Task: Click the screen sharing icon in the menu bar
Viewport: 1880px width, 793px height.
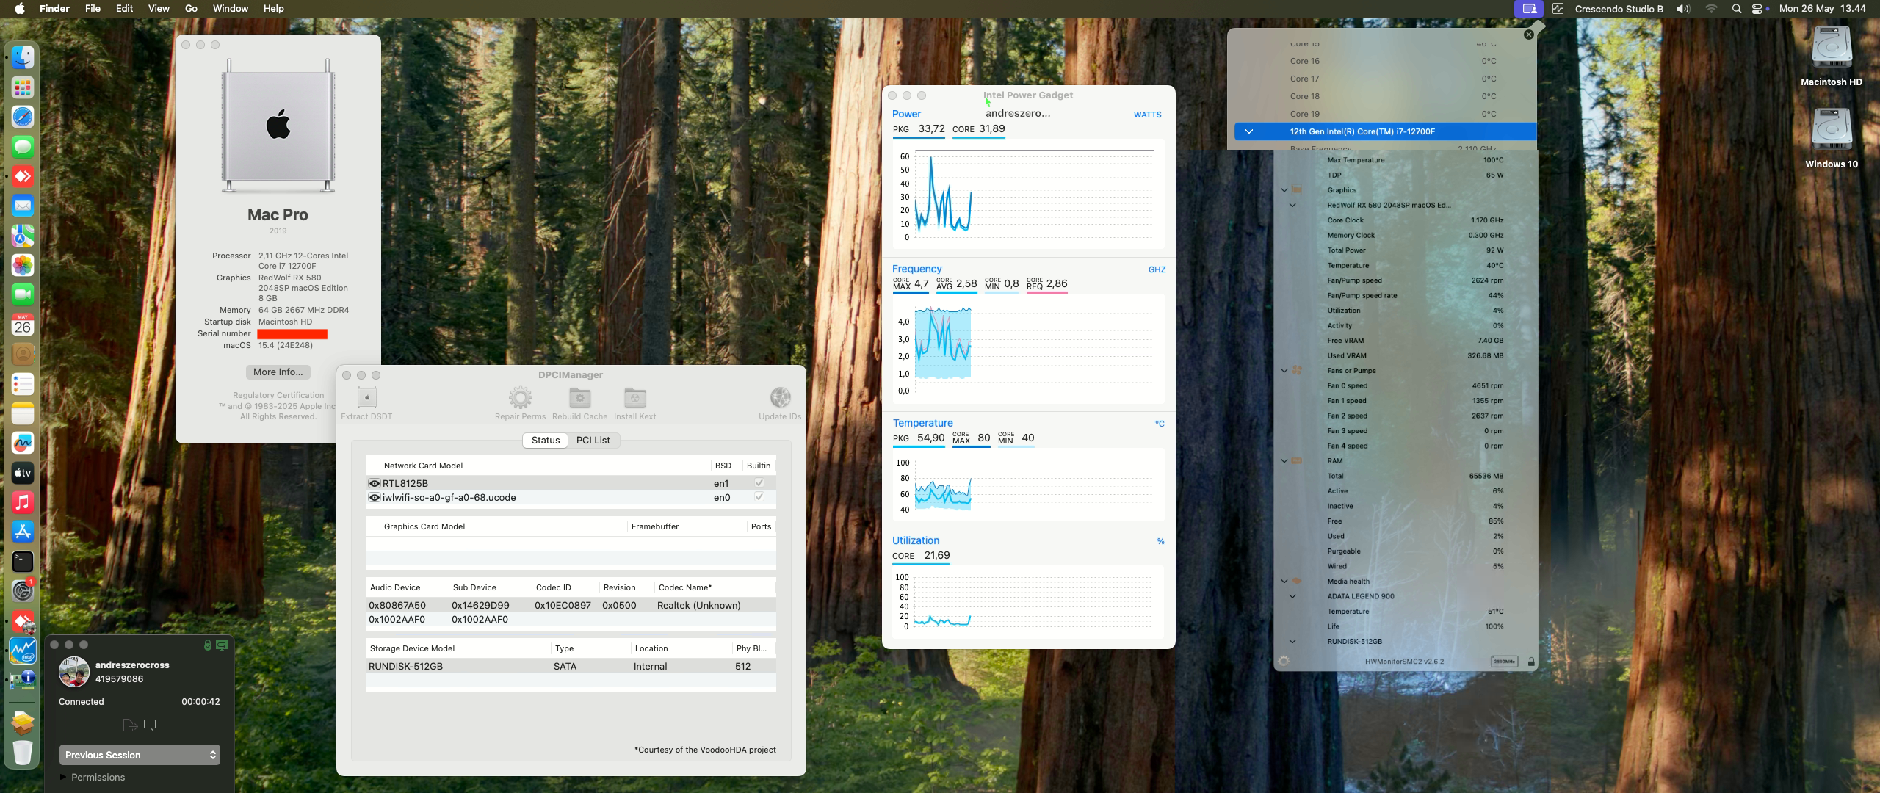Action: 1528,8
